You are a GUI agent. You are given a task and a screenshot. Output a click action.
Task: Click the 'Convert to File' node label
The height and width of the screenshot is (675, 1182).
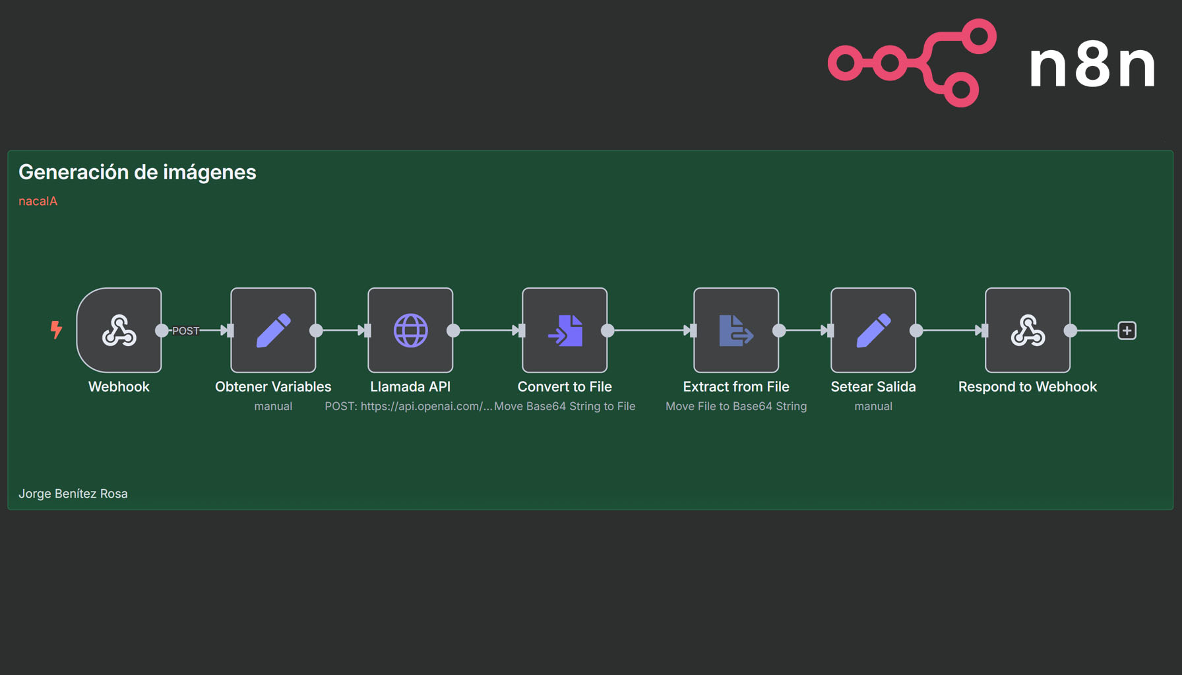tap(565, 387)
